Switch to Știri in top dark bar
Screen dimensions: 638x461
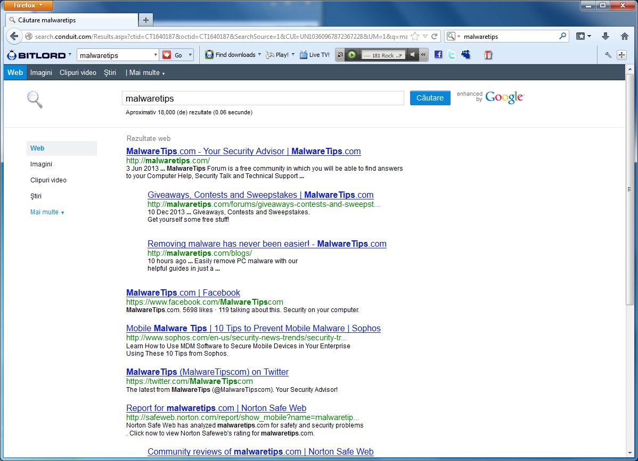(110, 73)
